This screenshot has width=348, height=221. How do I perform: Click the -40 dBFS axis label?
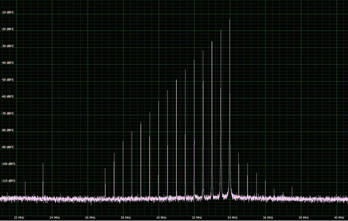click(7, 63)
